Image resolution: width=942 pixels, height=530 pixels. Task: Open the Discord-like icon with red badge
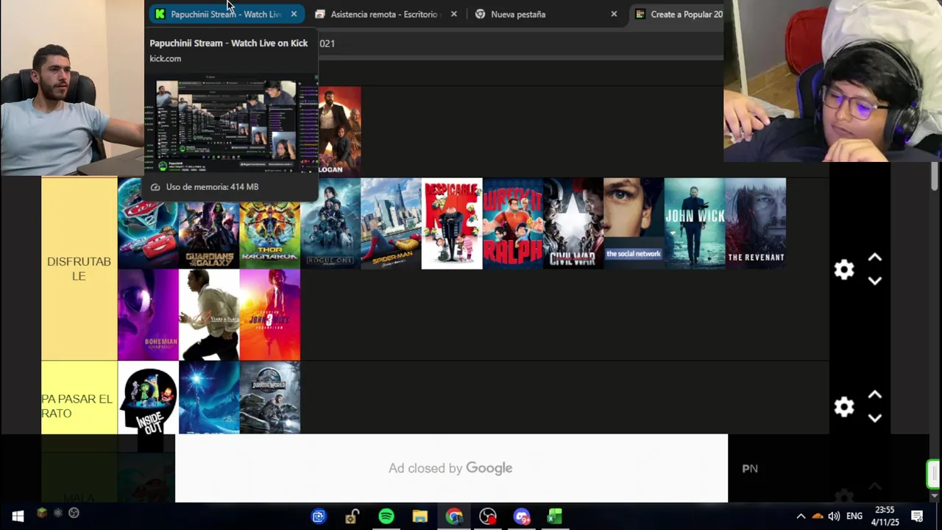(x=522, y=517)
